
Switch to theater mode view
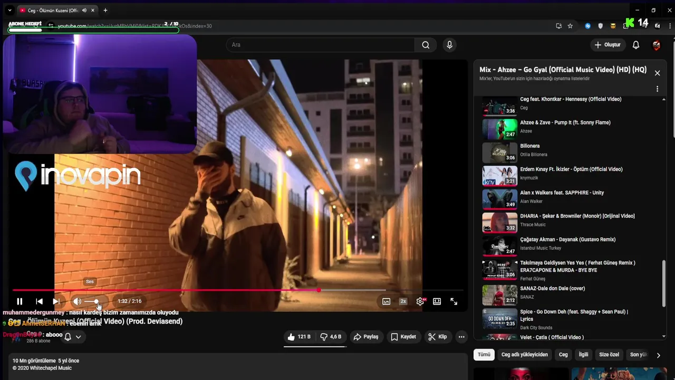click(x=437, y=301)
